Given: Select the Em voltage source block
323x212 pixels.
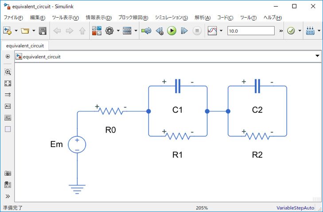Looking at the screenshot, I should pyautogui.click(x=77, y=145).
